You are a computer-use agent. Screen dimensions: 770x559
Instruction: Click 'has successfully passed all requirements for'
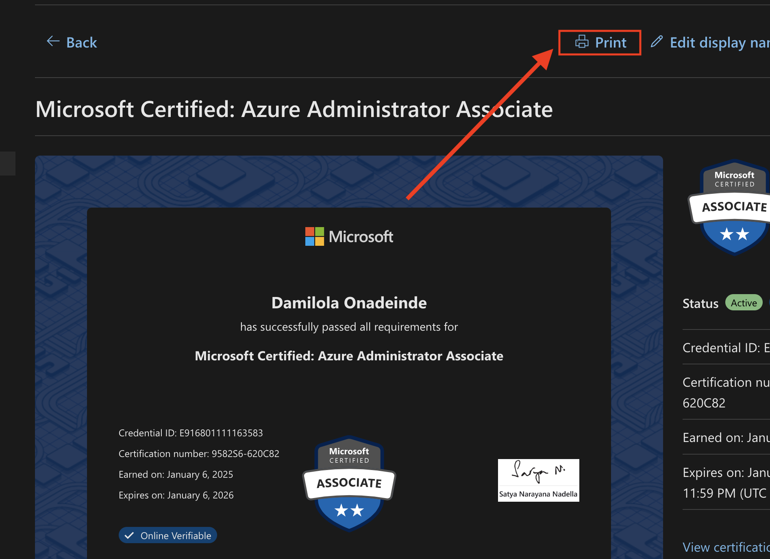(349, 327)
